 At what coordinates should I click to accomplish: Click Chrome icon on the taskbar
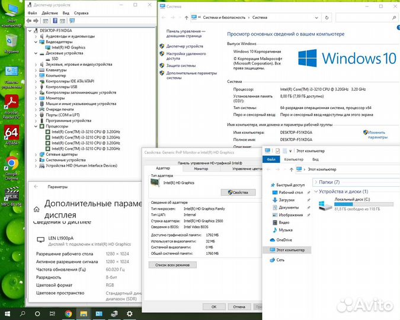pyautogui.click(x=68, y=313)
